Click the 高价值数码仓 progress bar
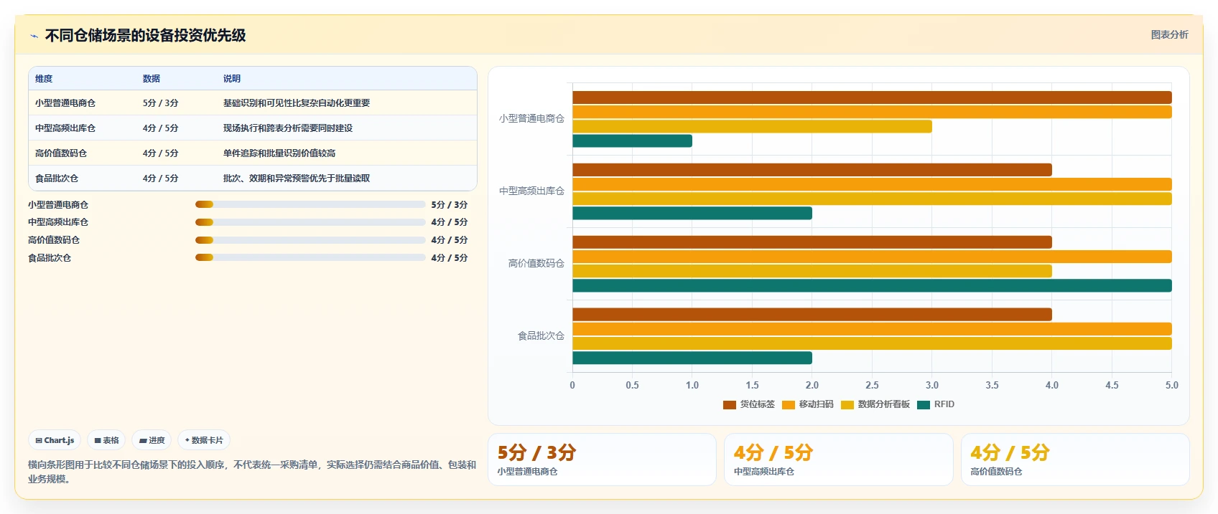1218x514 pixels. [310, 240]
